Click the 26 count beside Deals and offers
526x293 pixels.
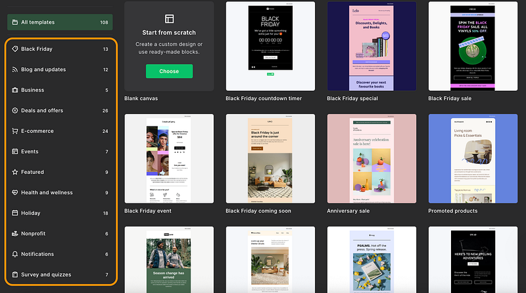pyautogui.click(x=105, y=111)
